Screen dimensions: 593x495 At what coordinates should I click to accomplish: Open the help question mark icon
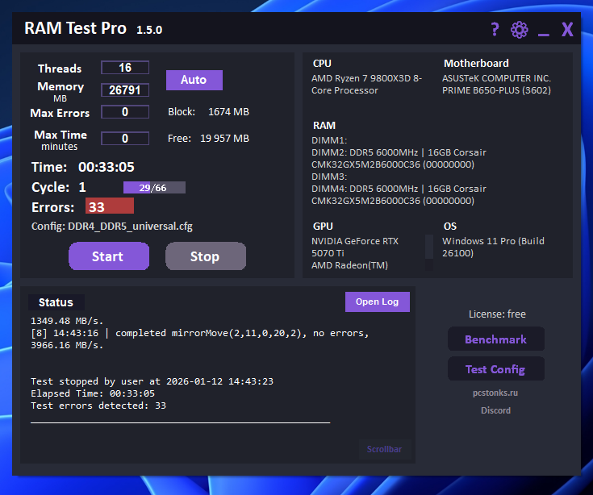click(x=495, y=30)
